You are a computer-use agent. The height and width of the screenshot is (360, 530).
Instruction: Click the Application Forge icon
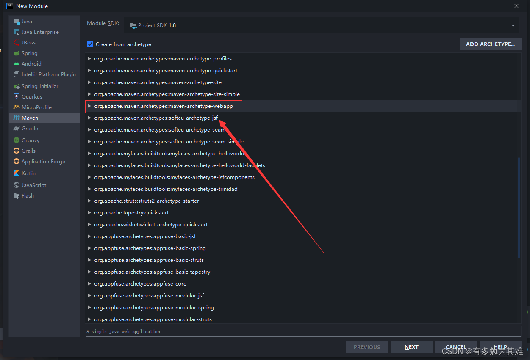pos(17,162)
